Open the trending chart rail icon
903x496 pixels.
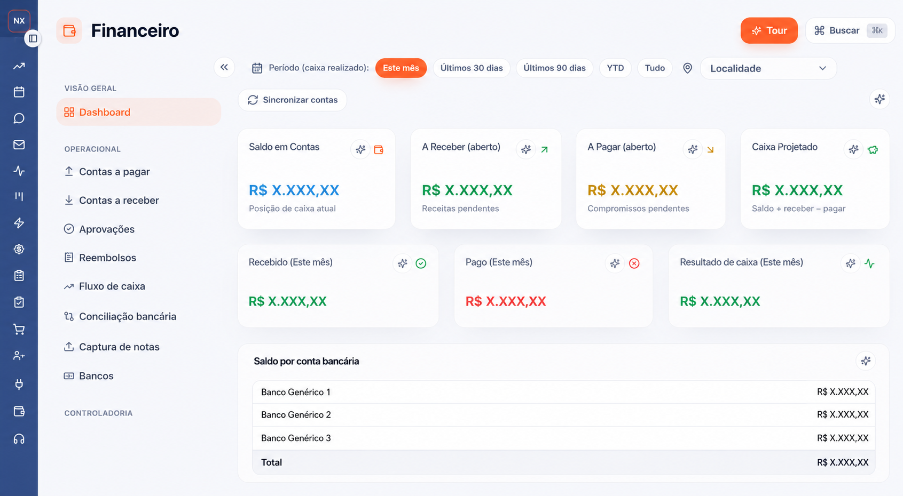coord(19,66)
